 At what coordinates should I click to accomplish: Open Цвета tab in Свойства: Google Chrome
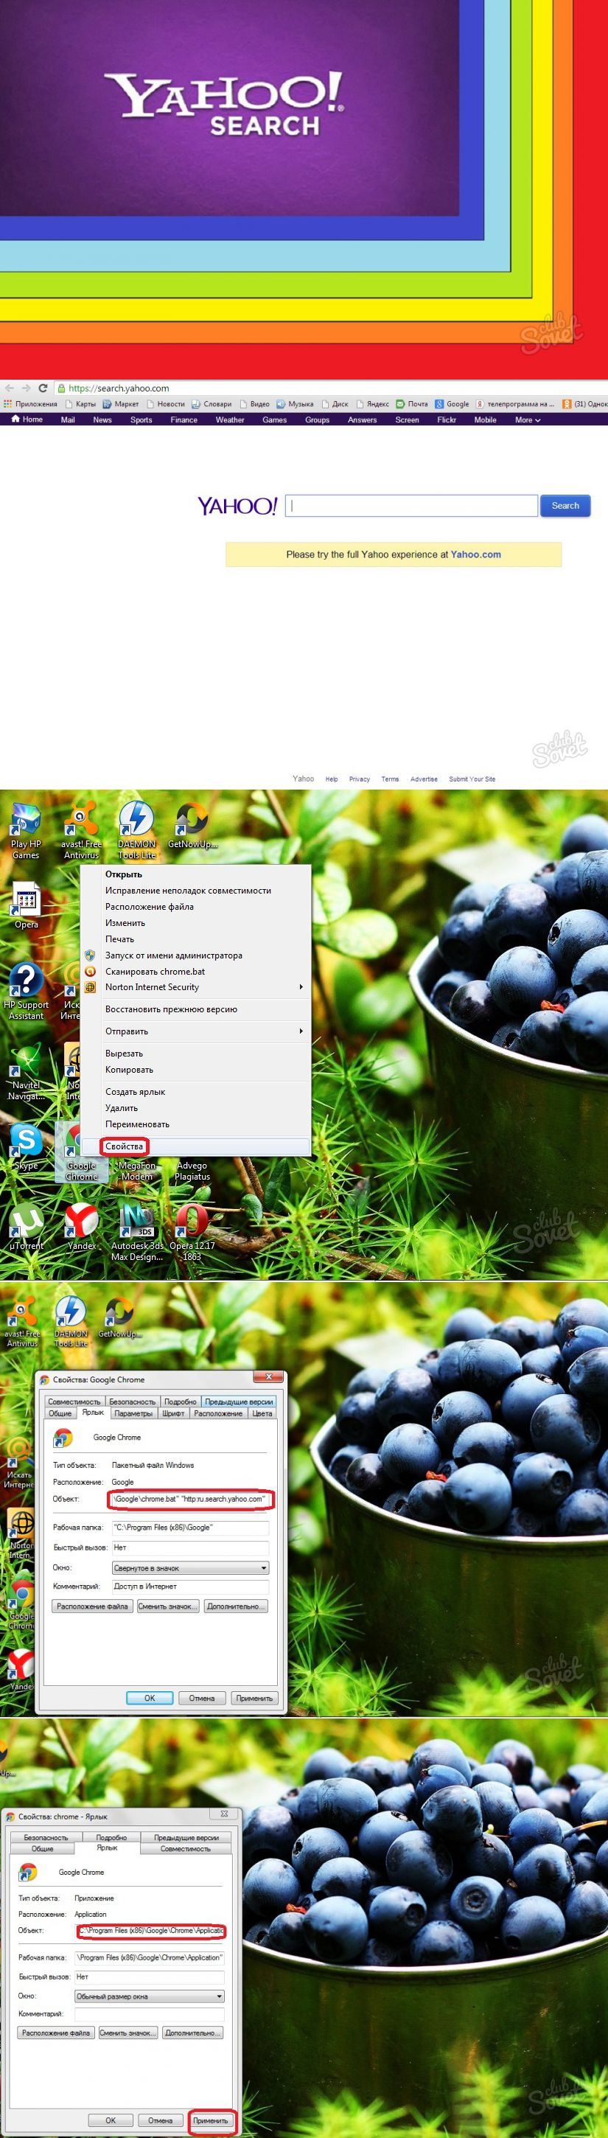tap(262, 1413)
